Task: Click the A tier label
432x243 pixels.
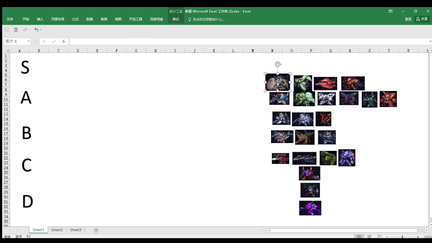Action: (x=26, y=98)
